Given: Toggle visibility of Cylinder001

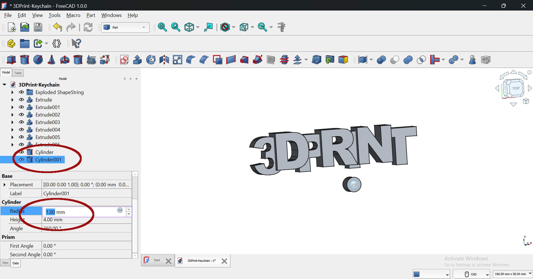Looking at the screenshot, I should pos(21,159).
